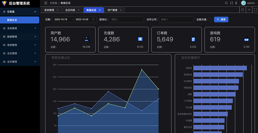The width and height of the screenshot is (258, 133).
Task: Refresh the current tab with the reload icon
Action: tap(243, 10)
